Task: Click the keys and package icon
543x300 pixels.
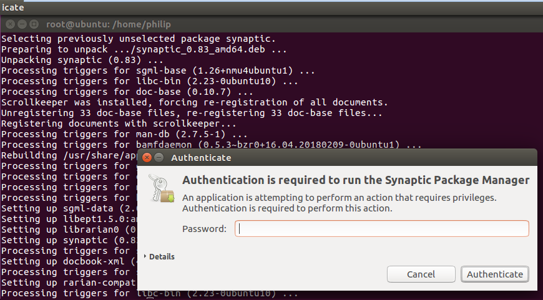Action: tap(162, 188)
